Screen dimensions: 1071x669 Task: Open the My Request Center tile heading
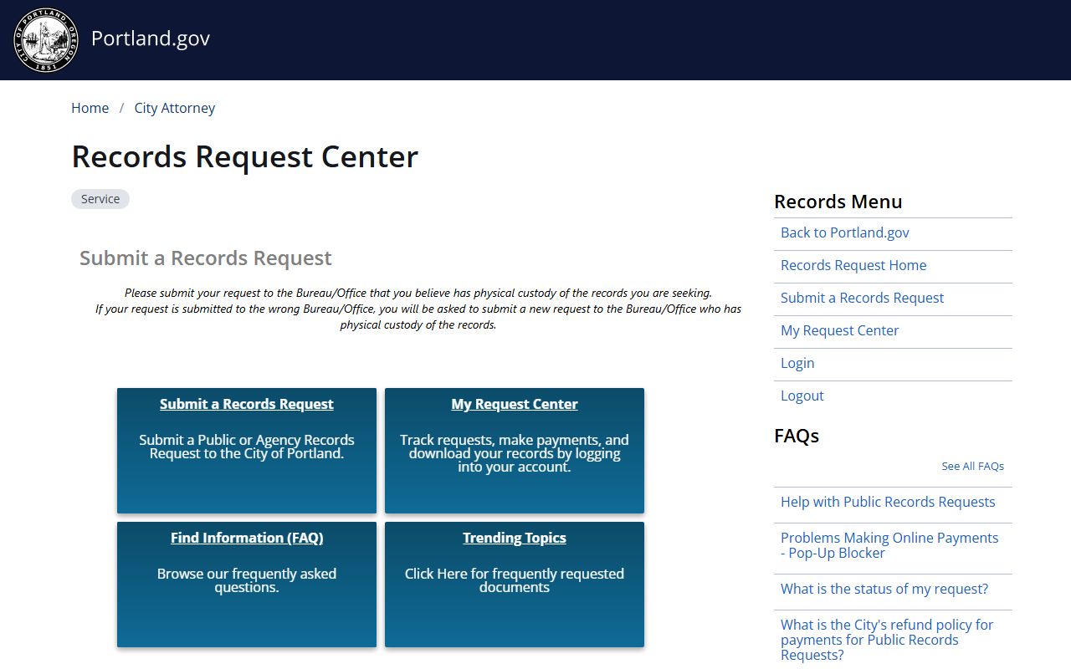click(515, 404)
